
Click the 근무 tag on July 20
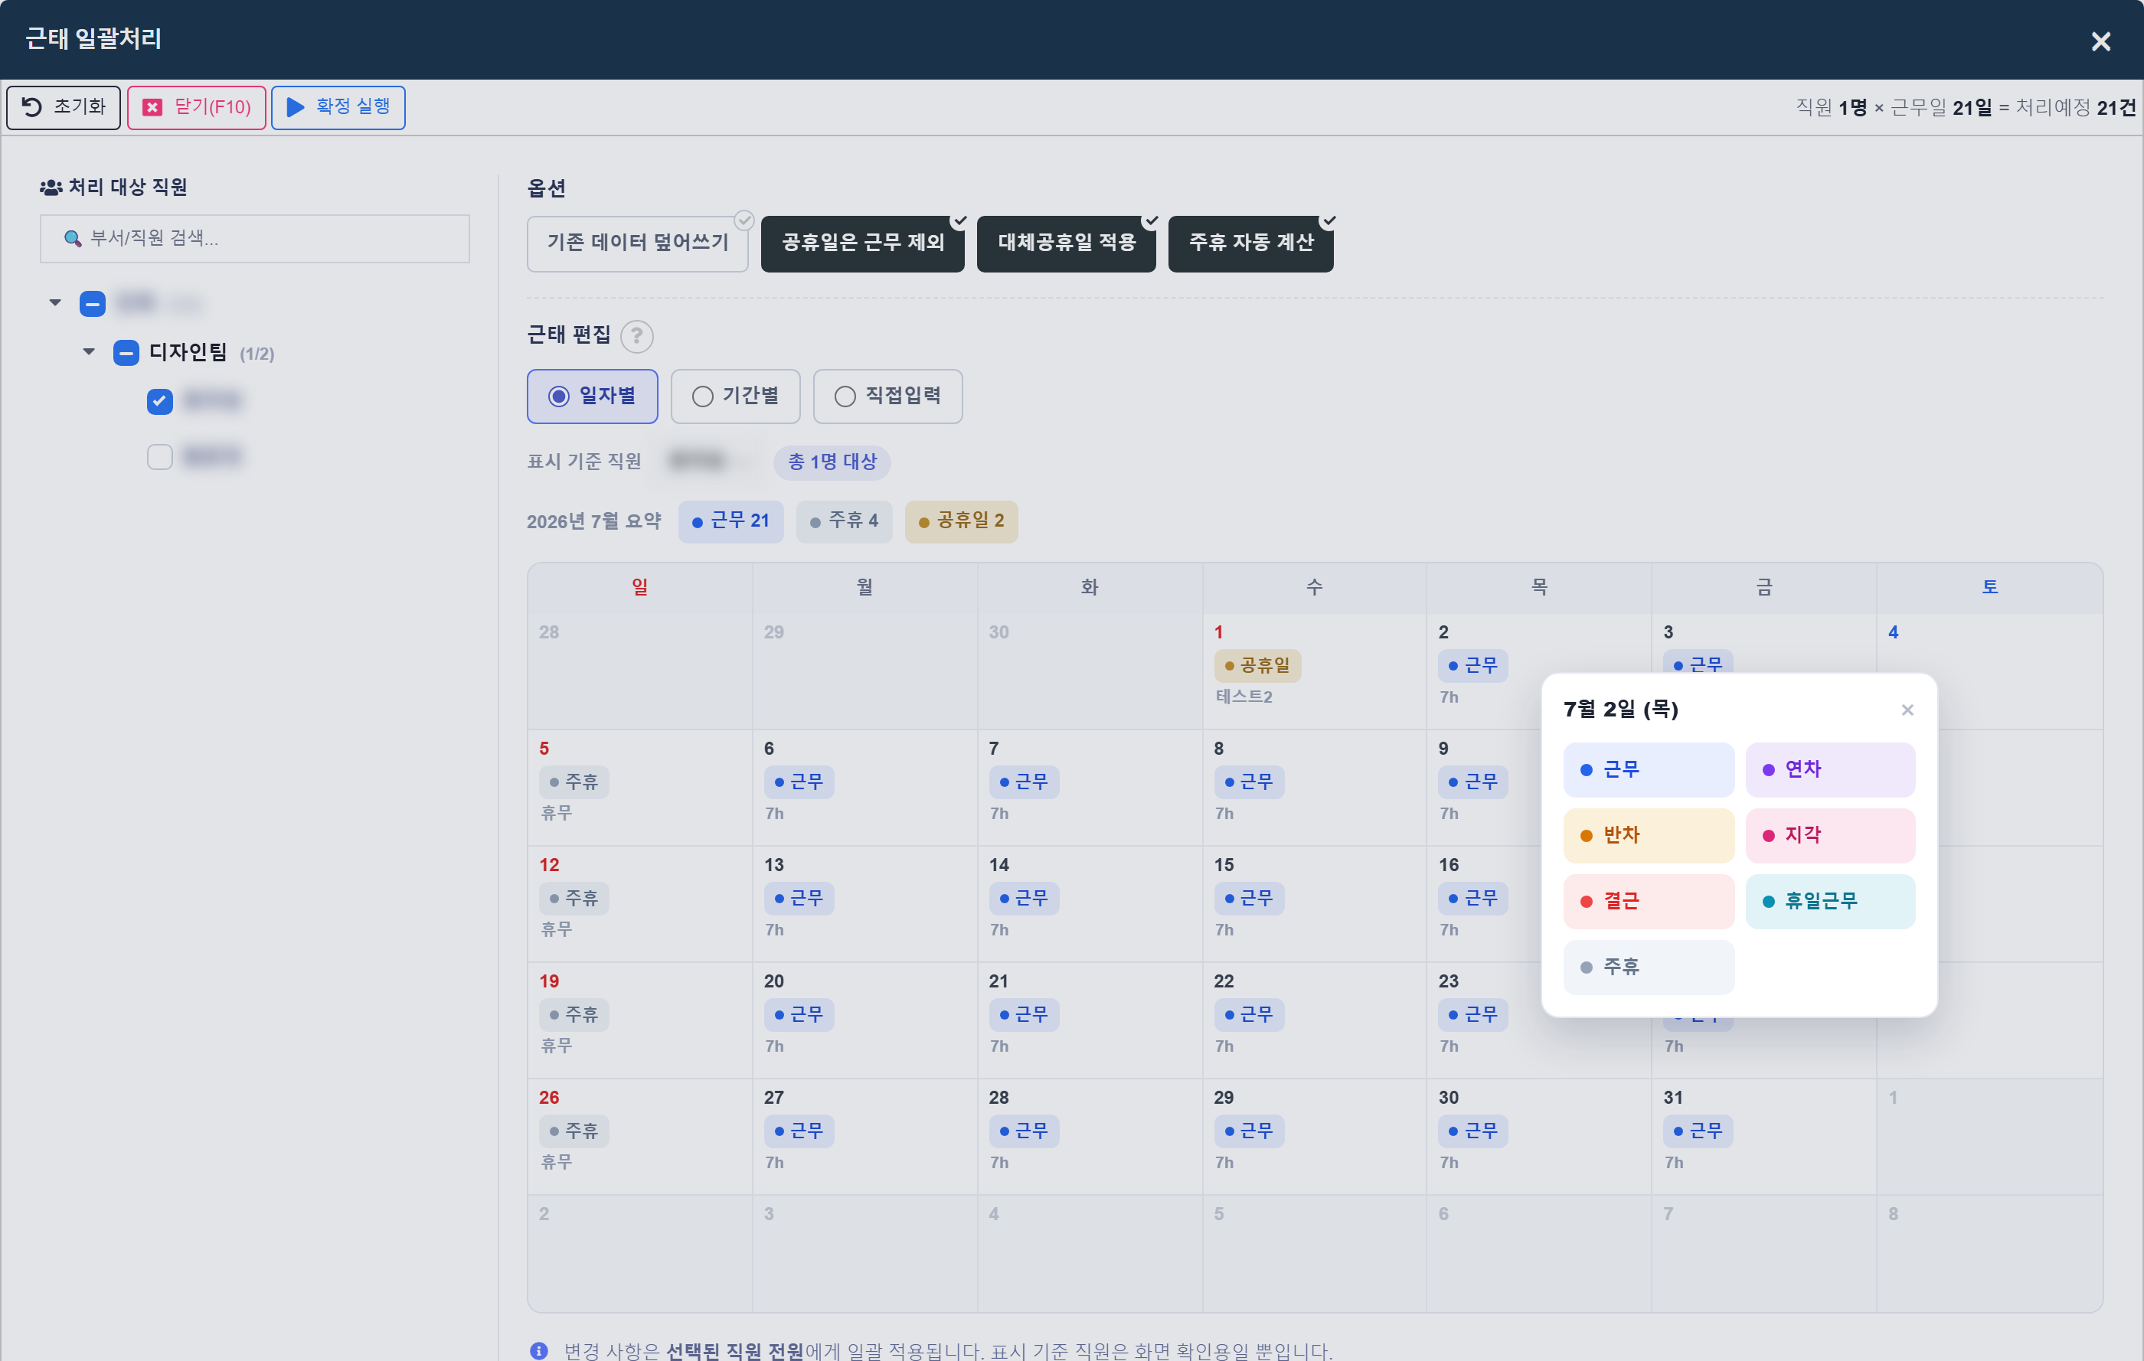pos(798,1015)
